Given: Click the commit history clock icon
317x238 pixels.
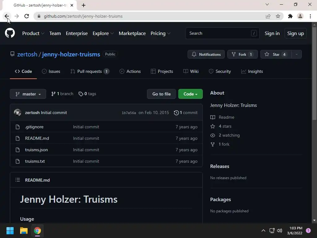Looking at the screenshot, I should click(176, 113).
